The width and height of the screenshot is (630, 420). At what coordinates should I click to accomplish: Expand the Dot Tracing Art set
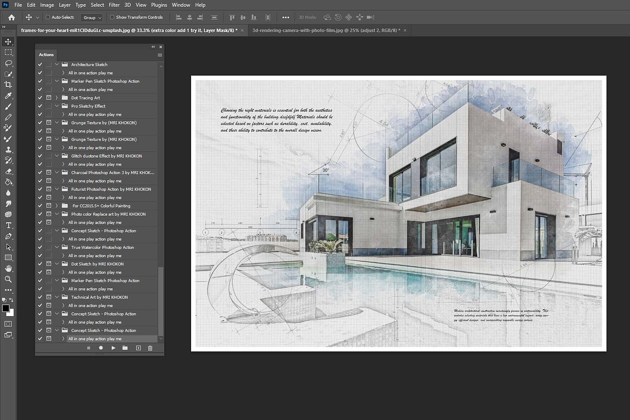tap(57, 98)
